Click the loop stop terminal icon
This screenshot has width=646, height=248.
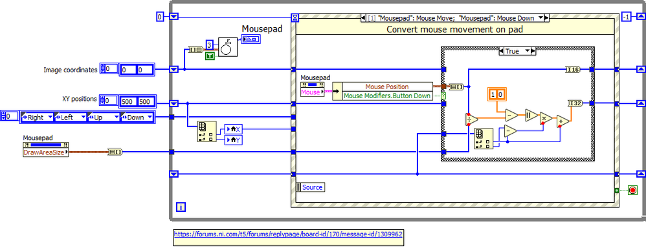click(632, 190)
